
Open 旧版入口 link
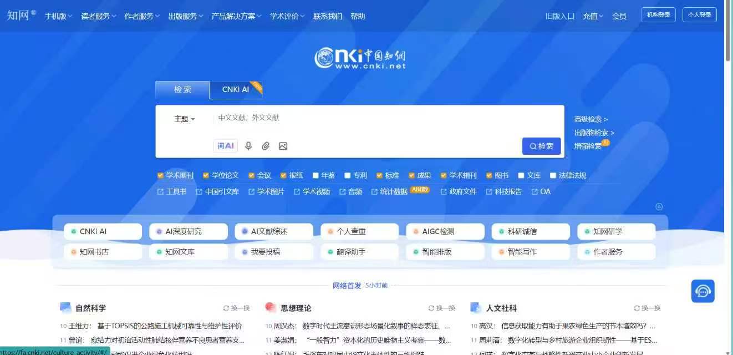pyautogui.click(x=560, y=16)
